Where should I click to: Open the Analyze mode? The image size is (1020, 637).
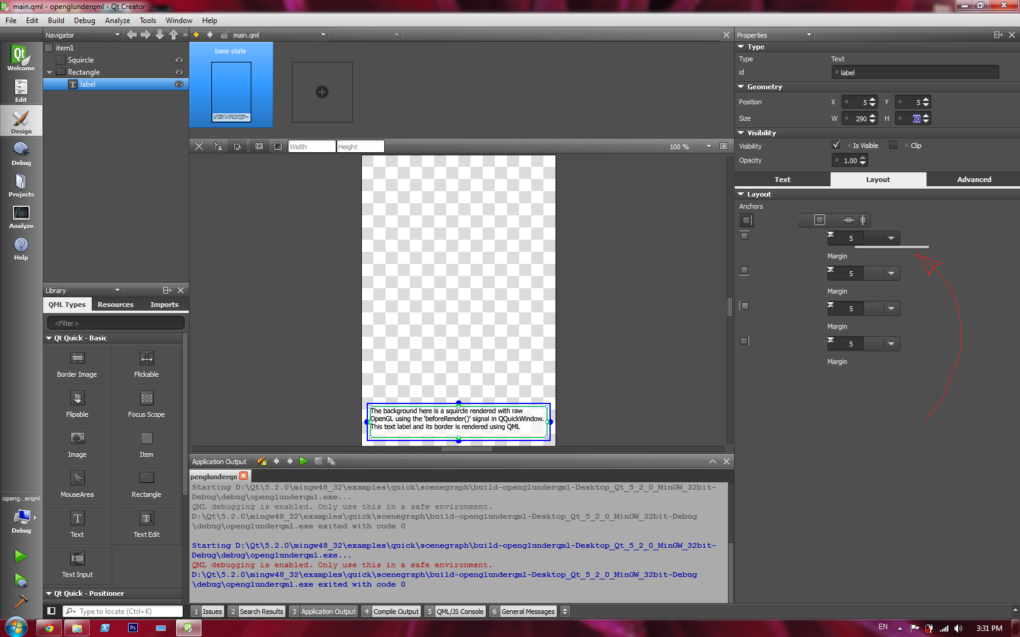click(21, 217)
